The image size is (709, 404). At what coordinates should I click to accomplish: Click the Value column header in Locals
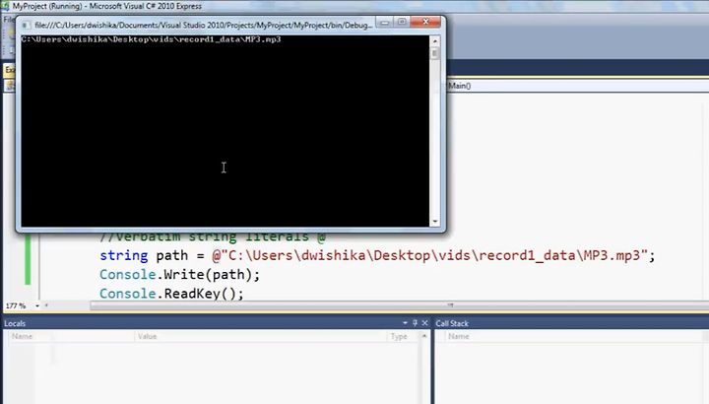pyautogui.click(x=260, y=337)
